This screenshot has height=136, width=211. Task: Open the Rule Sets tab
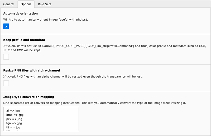(x=45, y=4)
